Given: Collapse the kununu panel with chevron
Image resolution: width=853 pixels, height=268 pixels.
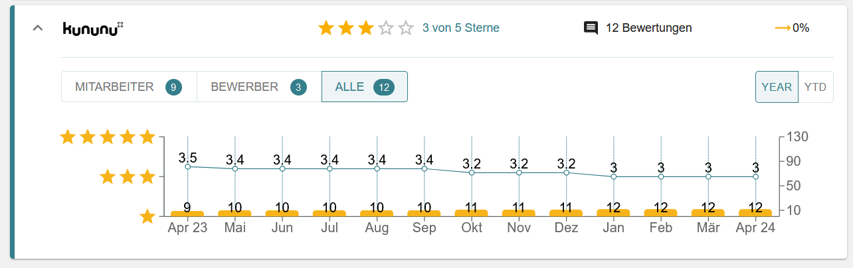Looking at the screenshot, I should [38, 28].
